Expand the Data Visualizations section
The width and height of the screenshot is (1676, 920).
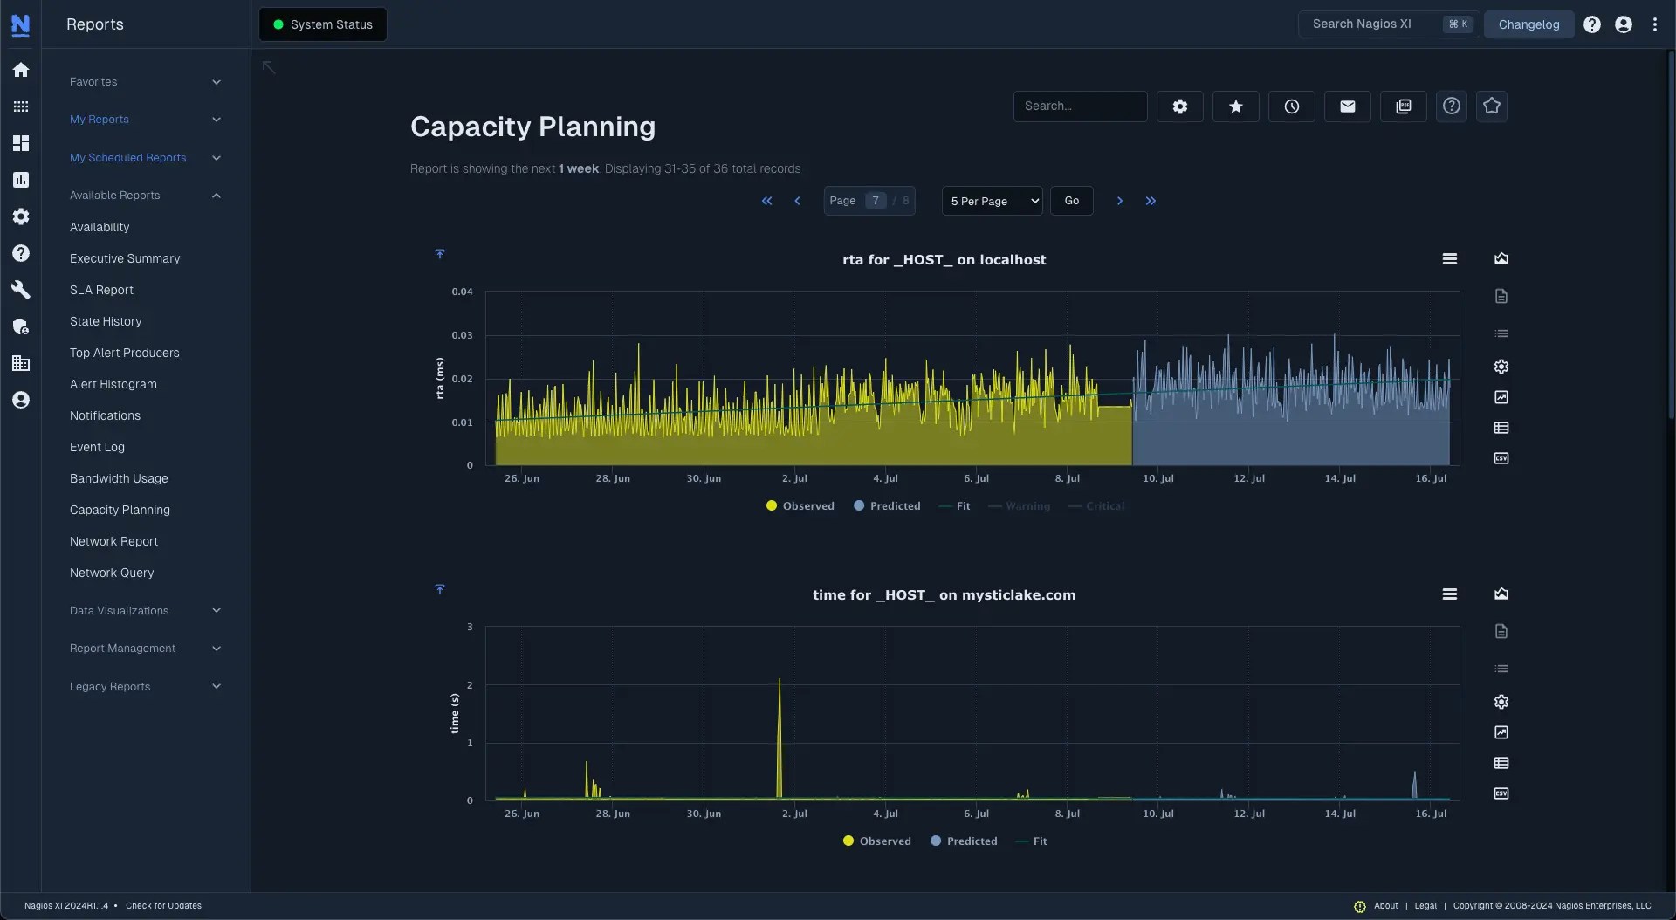click(145, 611)
